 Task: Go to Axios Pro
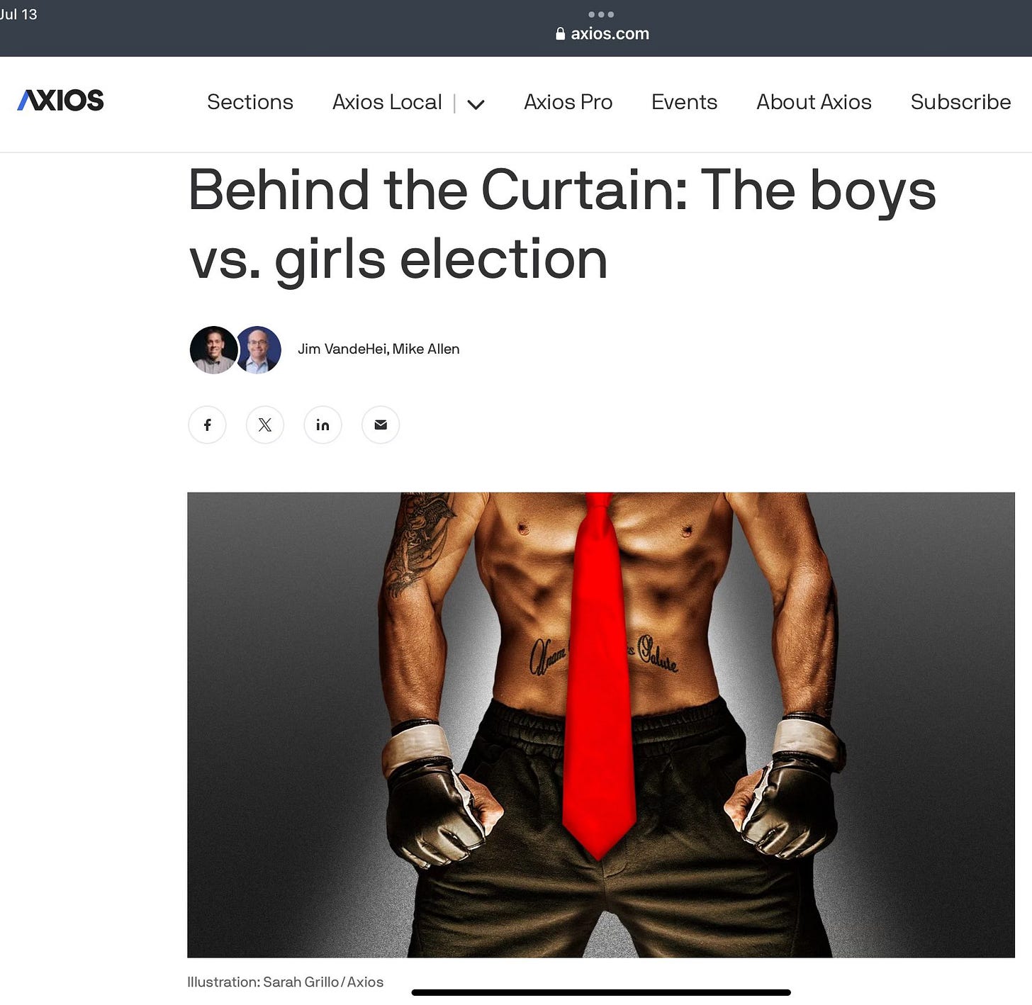point(568,102)
